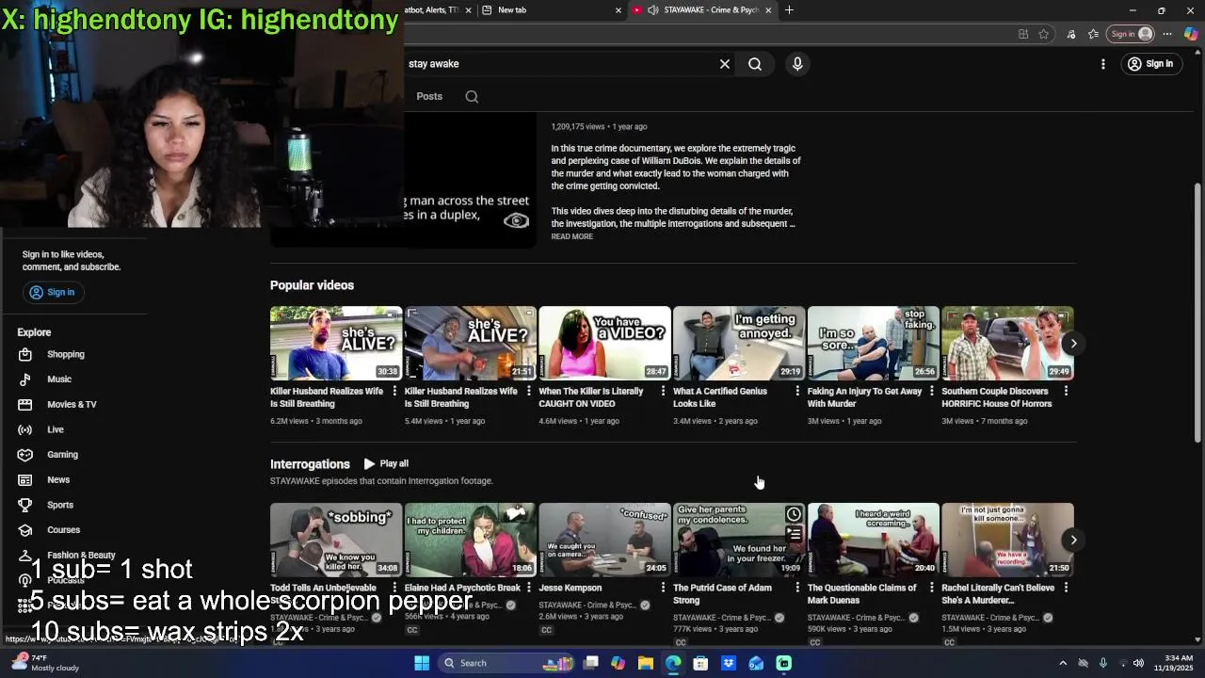Open first 'Killer Husband Realizes Wife' 30:38 thumbnail

pos(336,343)
